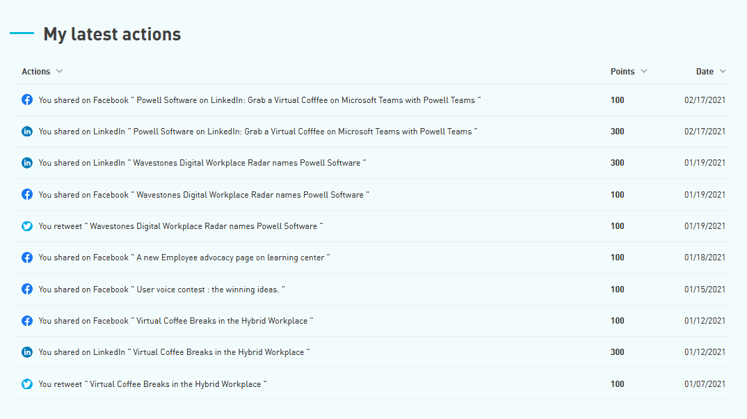
Task: Click LinkedIn icon for Virtual Coffee Breaks row
Action: [x=27, y=352]
